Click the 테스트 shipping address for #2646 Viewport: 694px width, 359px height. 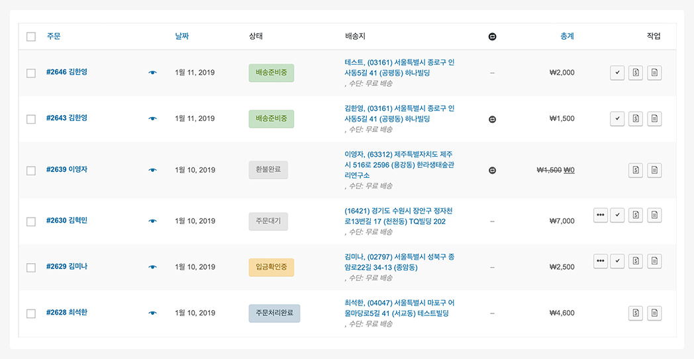tap(400, 67)
